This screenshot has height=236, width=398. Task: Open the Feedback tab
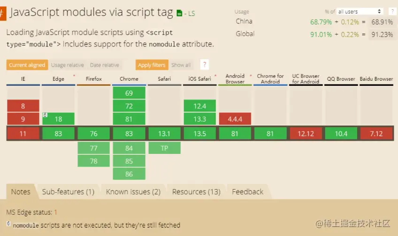(x=248, y=191)
